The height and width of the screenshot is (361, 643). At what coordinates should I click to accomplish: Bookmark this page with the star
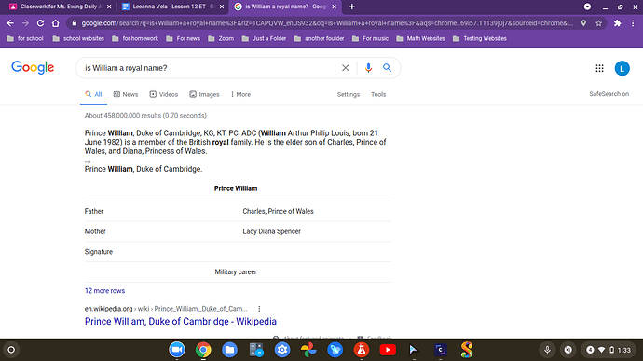pyautogui.click(x=598, y=23)
